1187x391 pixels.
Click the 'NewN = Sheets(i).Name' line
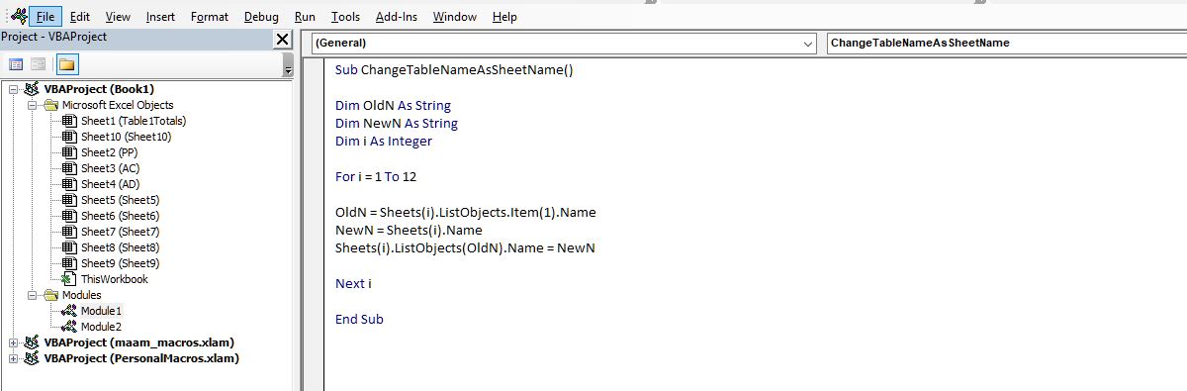coord(409,231)
